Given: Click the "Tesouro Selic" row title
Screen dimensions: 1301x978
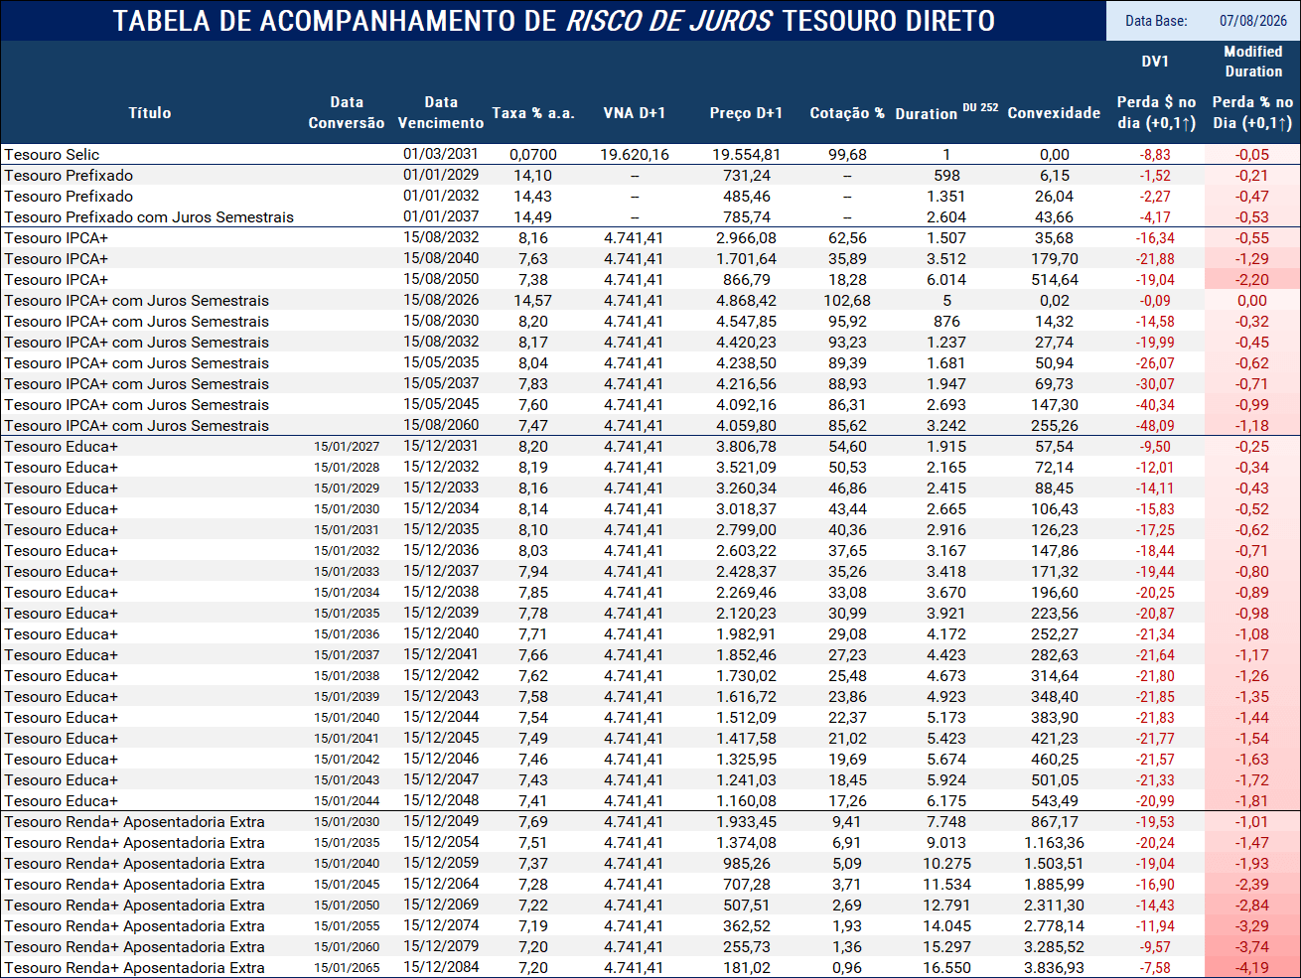Looking at the screenshot, I should click(x=52, y=155).
